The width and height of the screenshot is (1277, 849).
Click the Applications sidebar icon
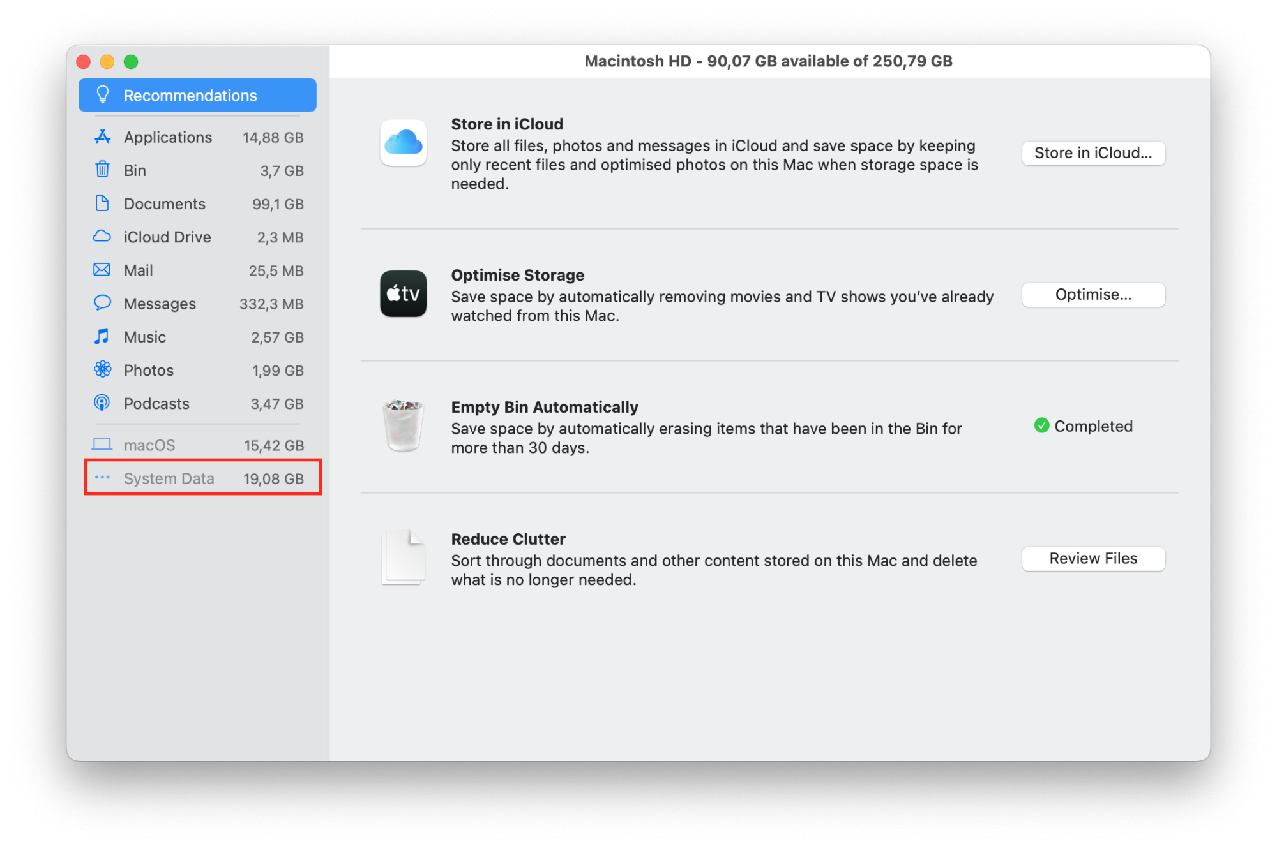(102, 137)
